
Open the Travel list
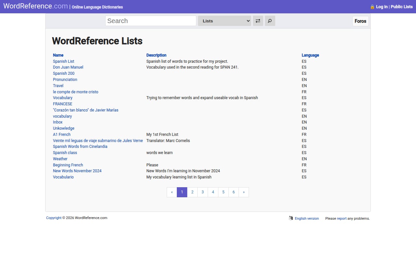[58, 86]
